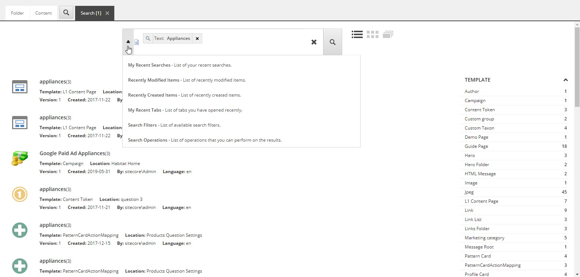Switch to grid view
The image size is (580, 277).
(x=373, y=34)
